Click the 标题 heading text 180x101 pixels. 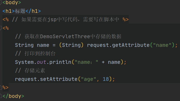click(20, 11)
